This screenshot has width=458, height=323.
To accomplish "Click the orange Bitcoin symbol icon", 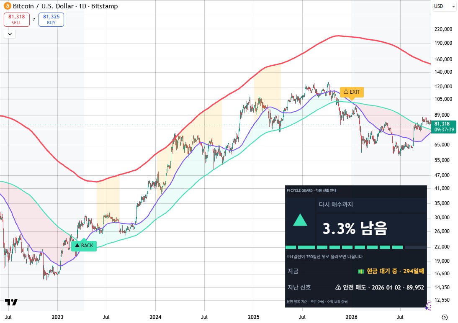I will click(x=7, y=6).
